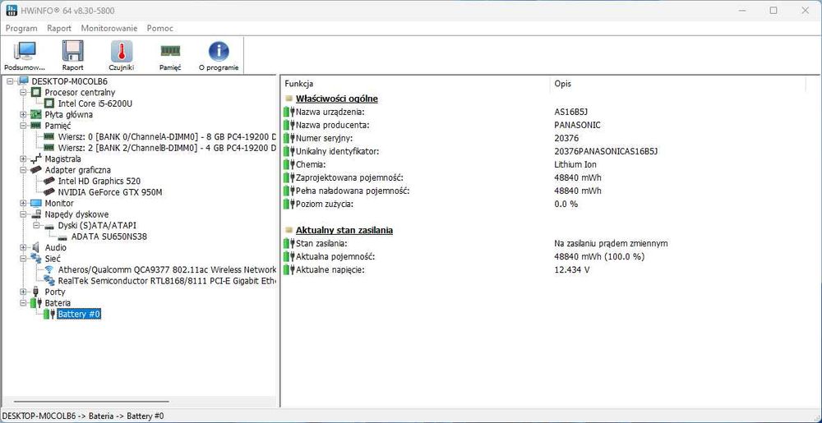Click the 20376PANASONICAS16B5J identifier value
This screenshot has width=822, height=423.
point(606,151)
